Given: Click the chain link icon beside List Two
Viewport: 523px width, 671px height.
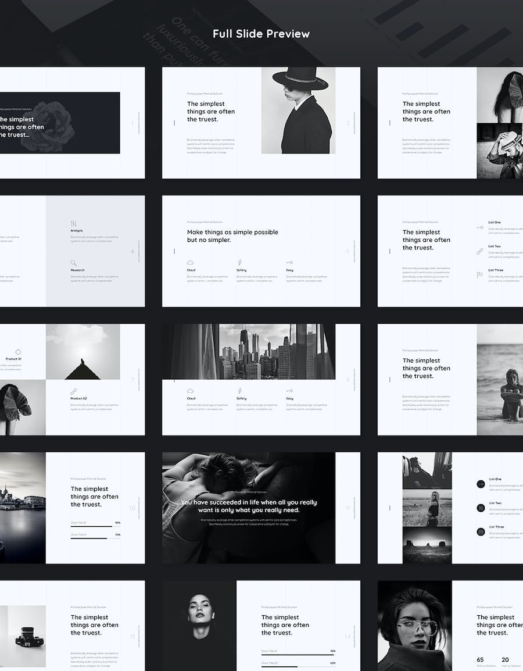Looking at the screenshot, I should point(480,251).
